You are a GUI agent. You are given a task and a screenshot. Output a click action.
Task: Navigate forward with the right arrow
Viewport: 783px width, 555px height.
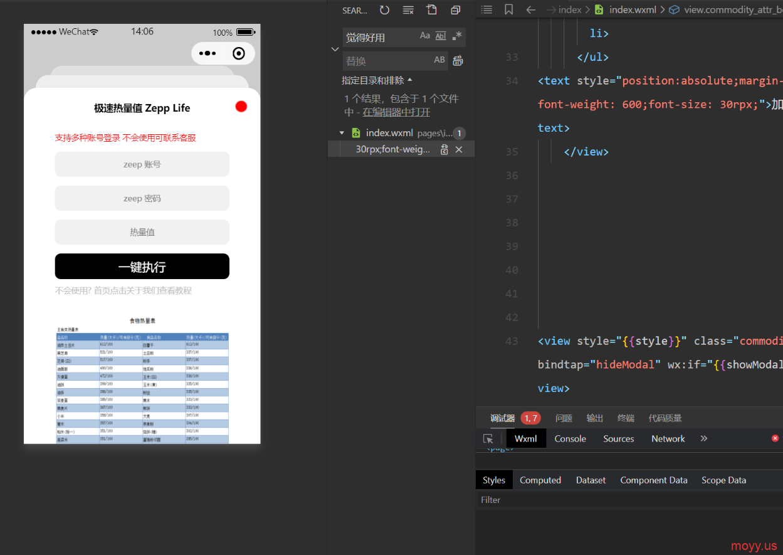pos(551,9)
